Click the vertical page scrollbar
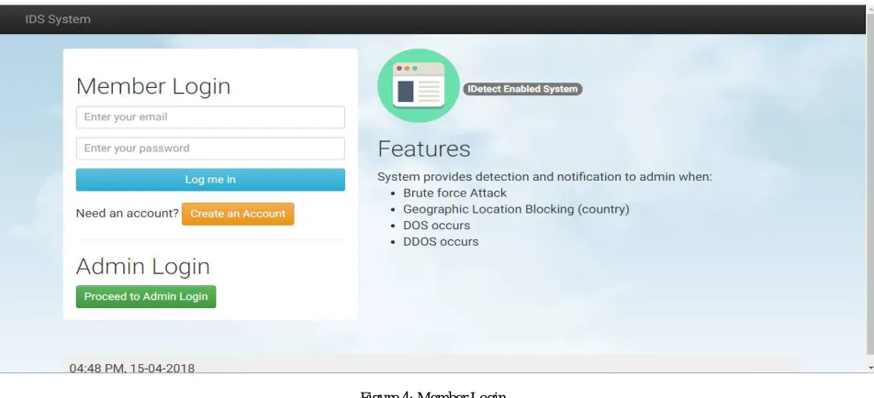 click(x=869, y=183)
